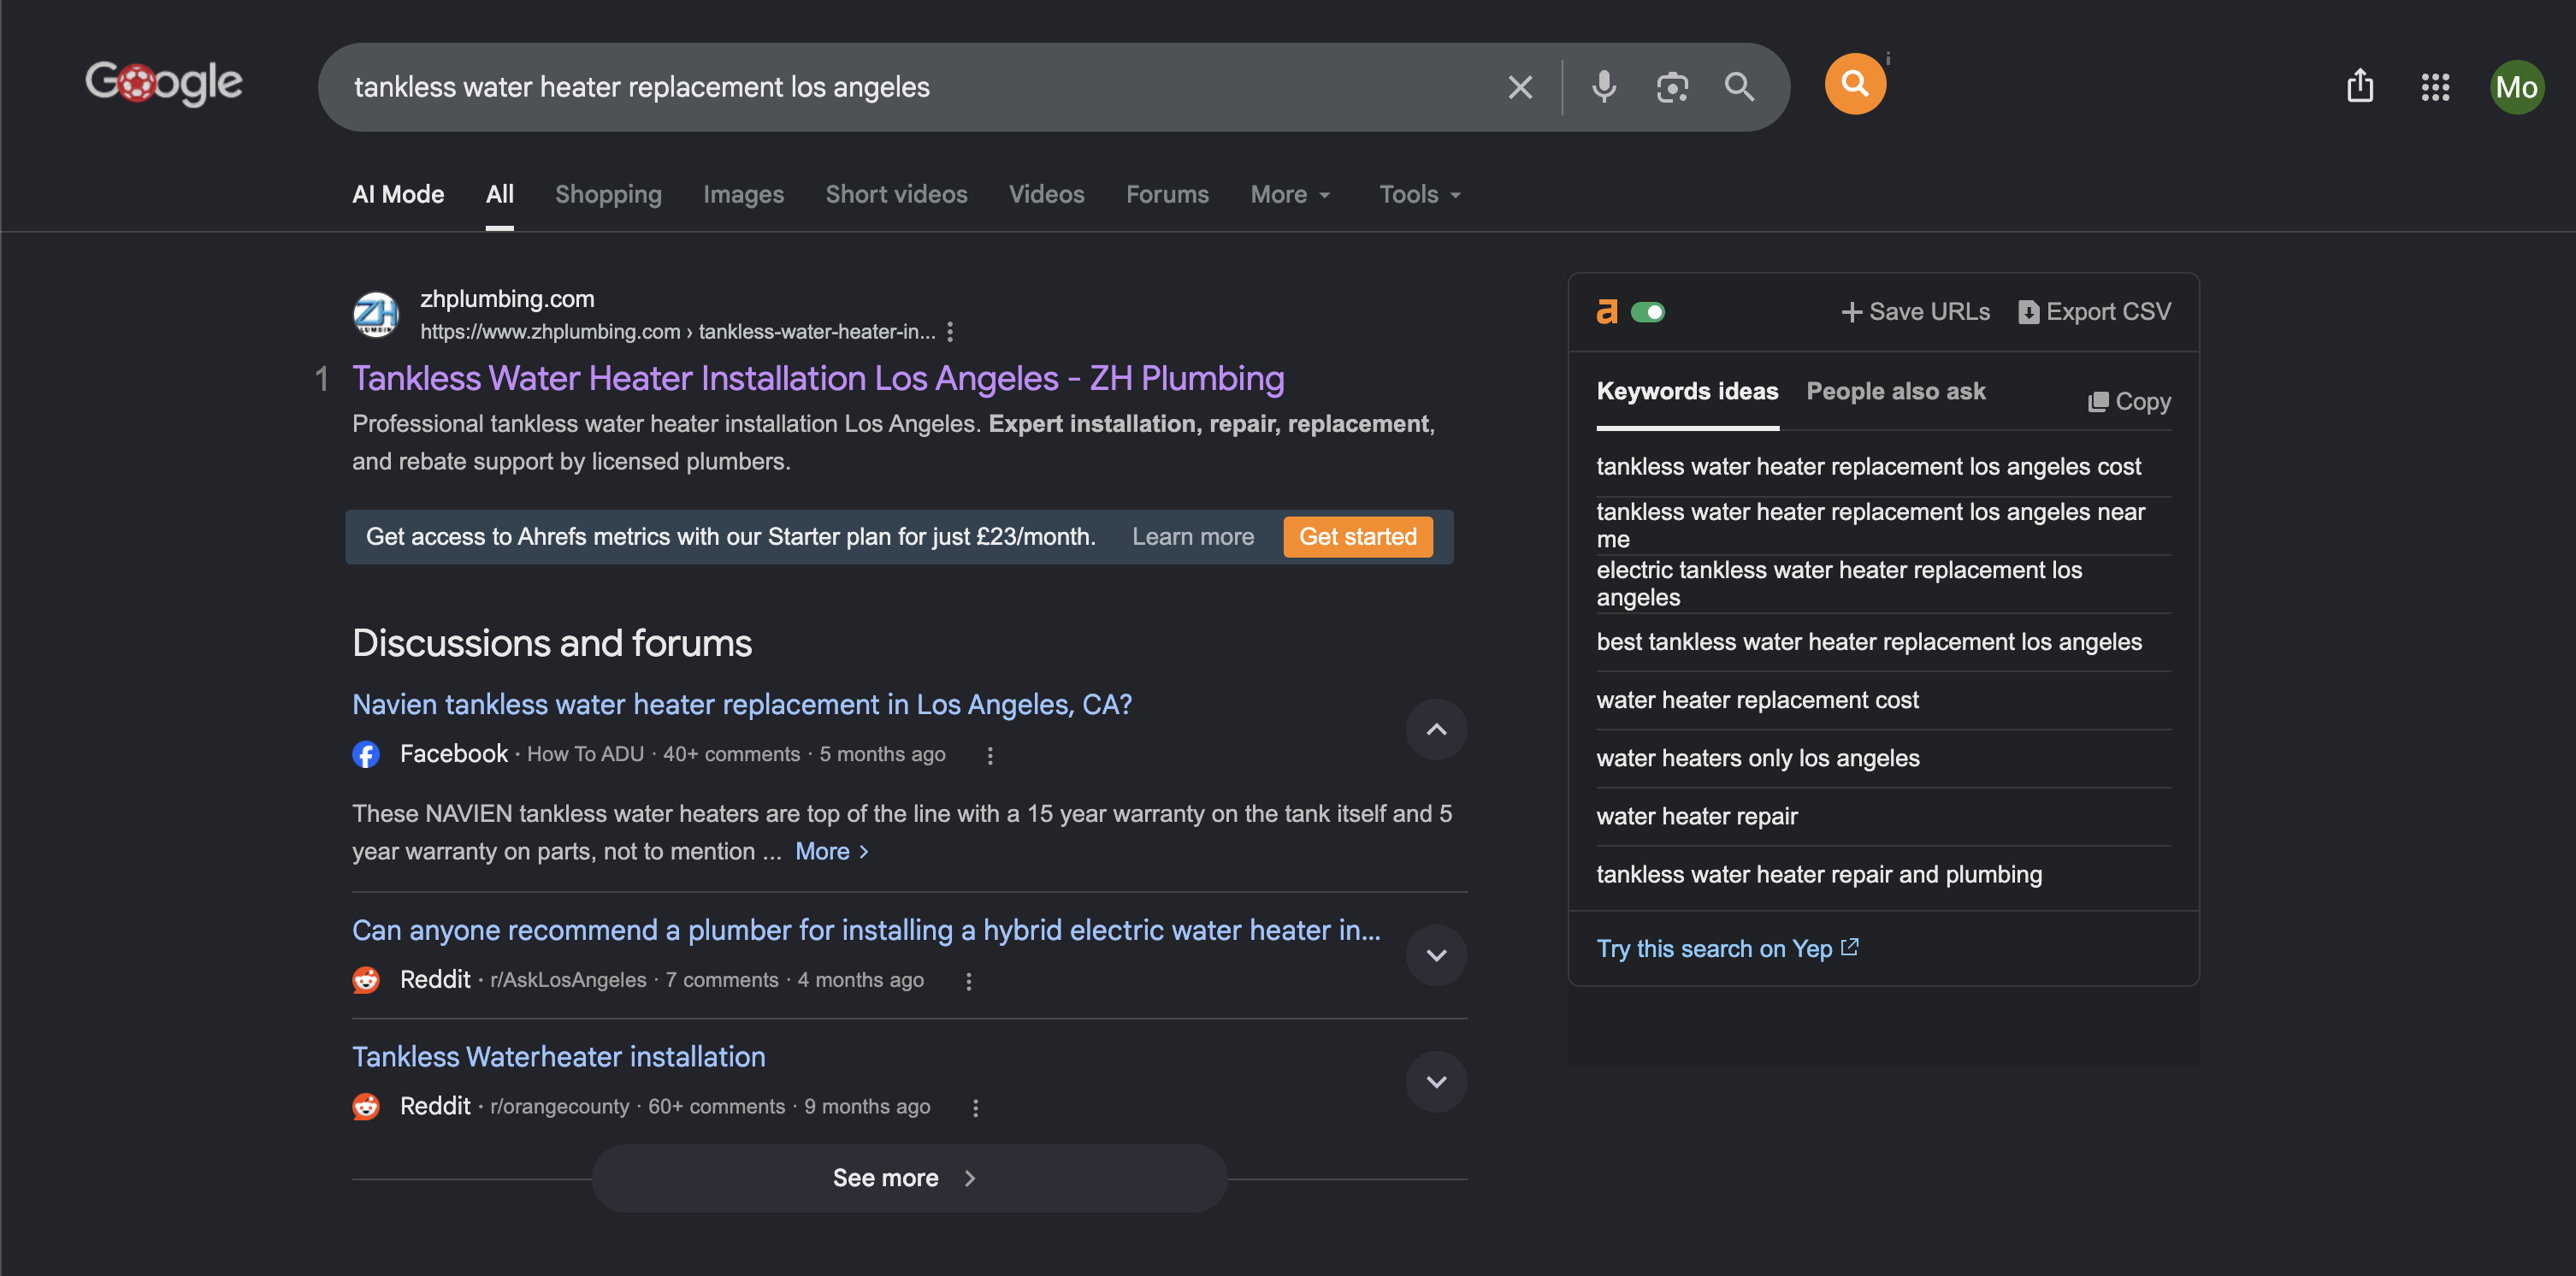Open search by image camera icon
The image size is (2576, 1276).
pyautogui.click(x=1672, y=87)
